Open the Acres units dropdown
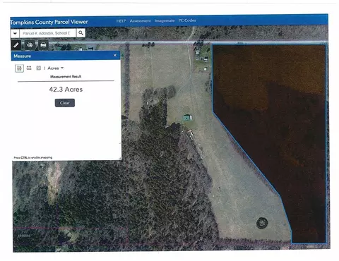339x261 pixels. [56, 68]
